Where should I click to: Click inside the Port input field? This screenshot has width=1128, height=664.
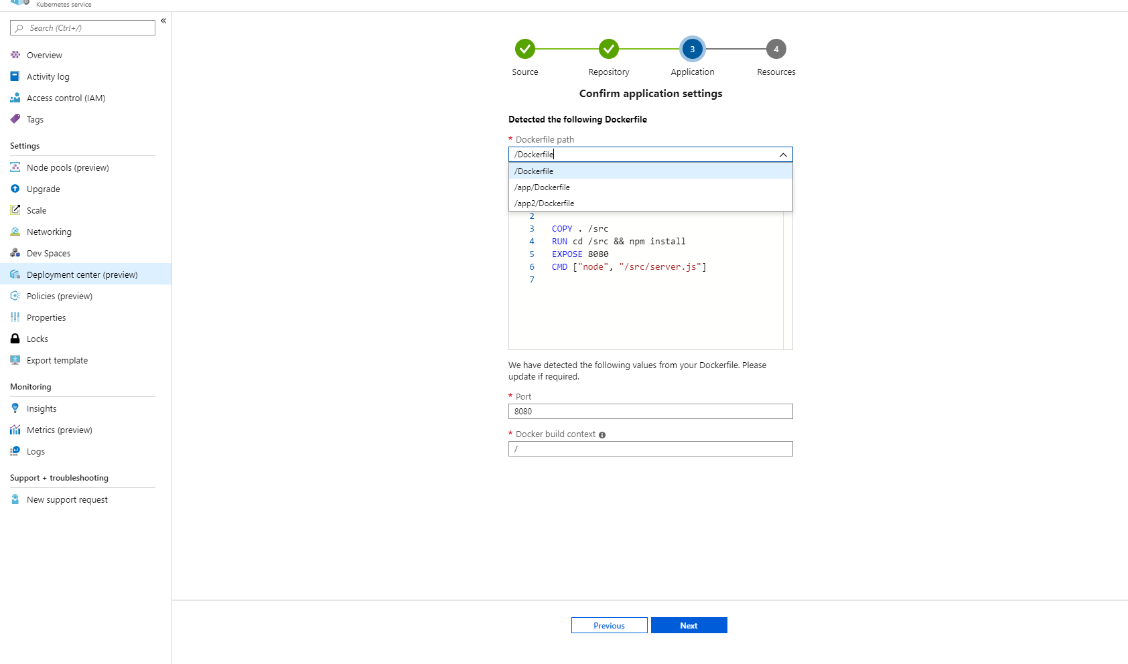[650, 411]
